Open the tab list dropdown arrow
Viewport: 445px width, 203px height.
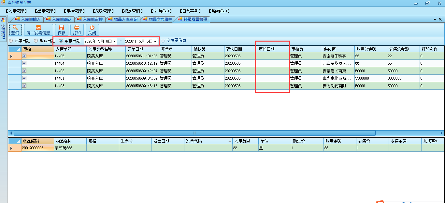(435, 19)
